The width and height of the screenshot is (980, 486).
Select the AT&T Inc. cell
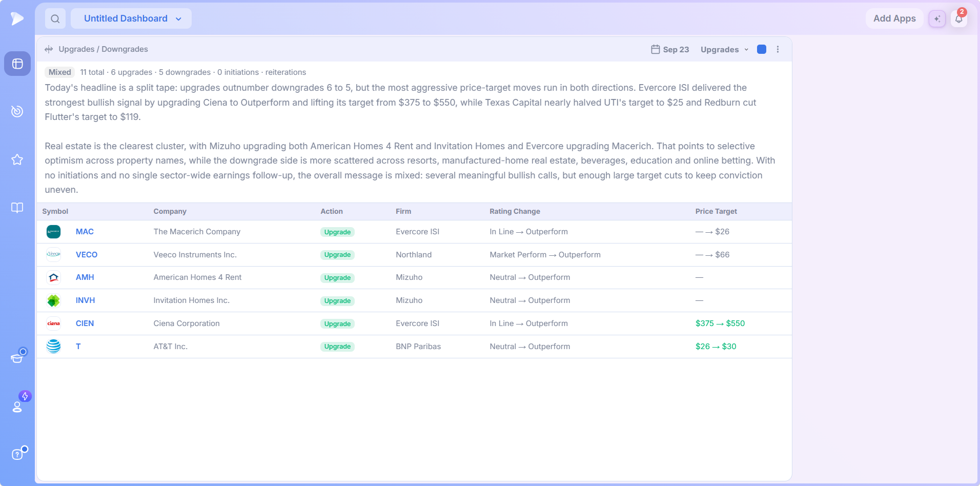(x=171, y=347)
